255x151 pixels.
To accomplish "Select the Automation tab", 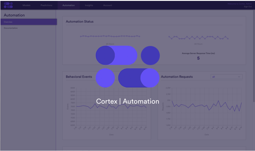I will [69, 5].
